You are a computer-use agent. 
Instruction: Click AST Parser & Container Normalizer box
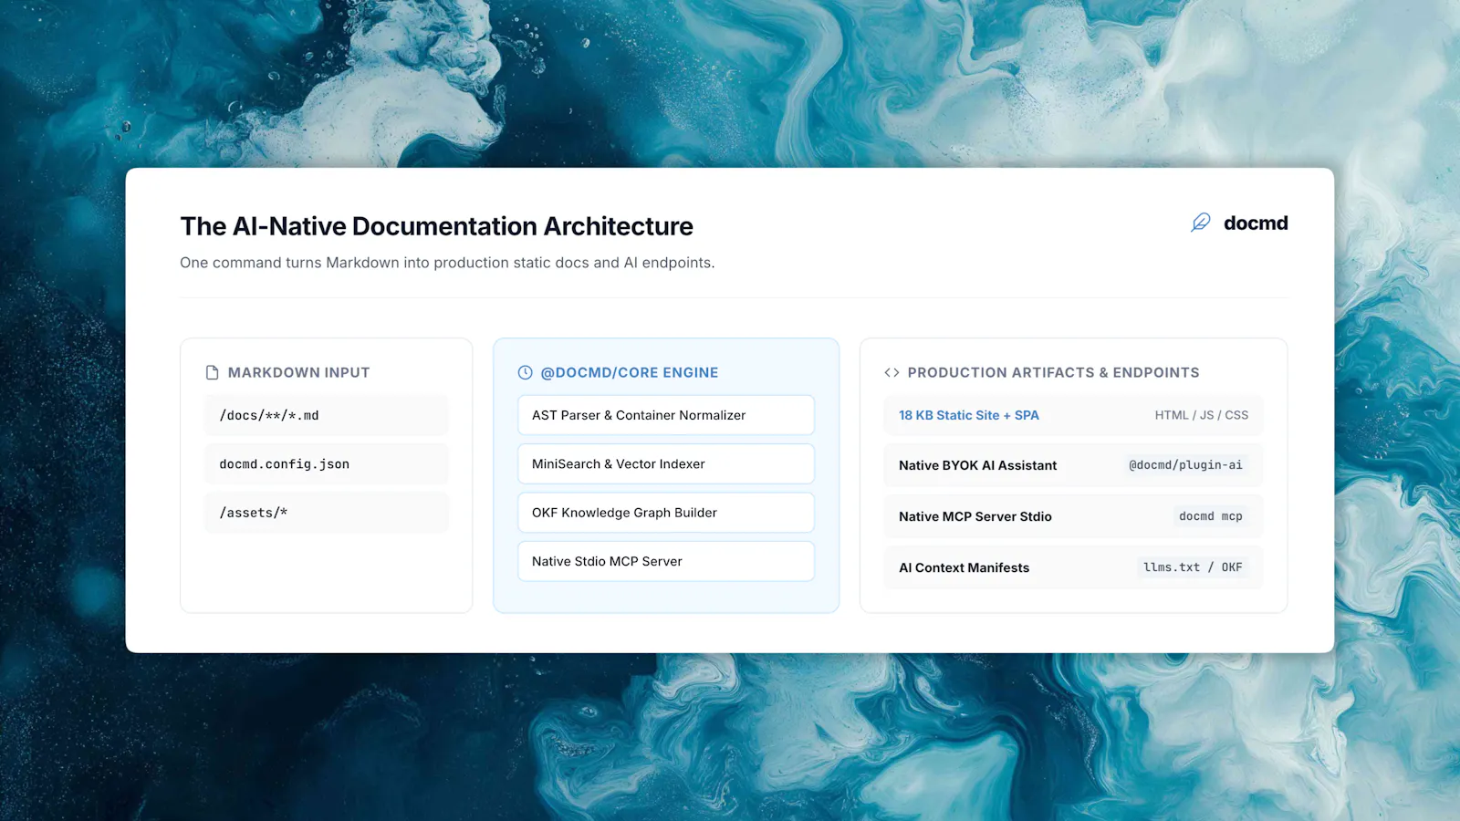coord(666,415)
